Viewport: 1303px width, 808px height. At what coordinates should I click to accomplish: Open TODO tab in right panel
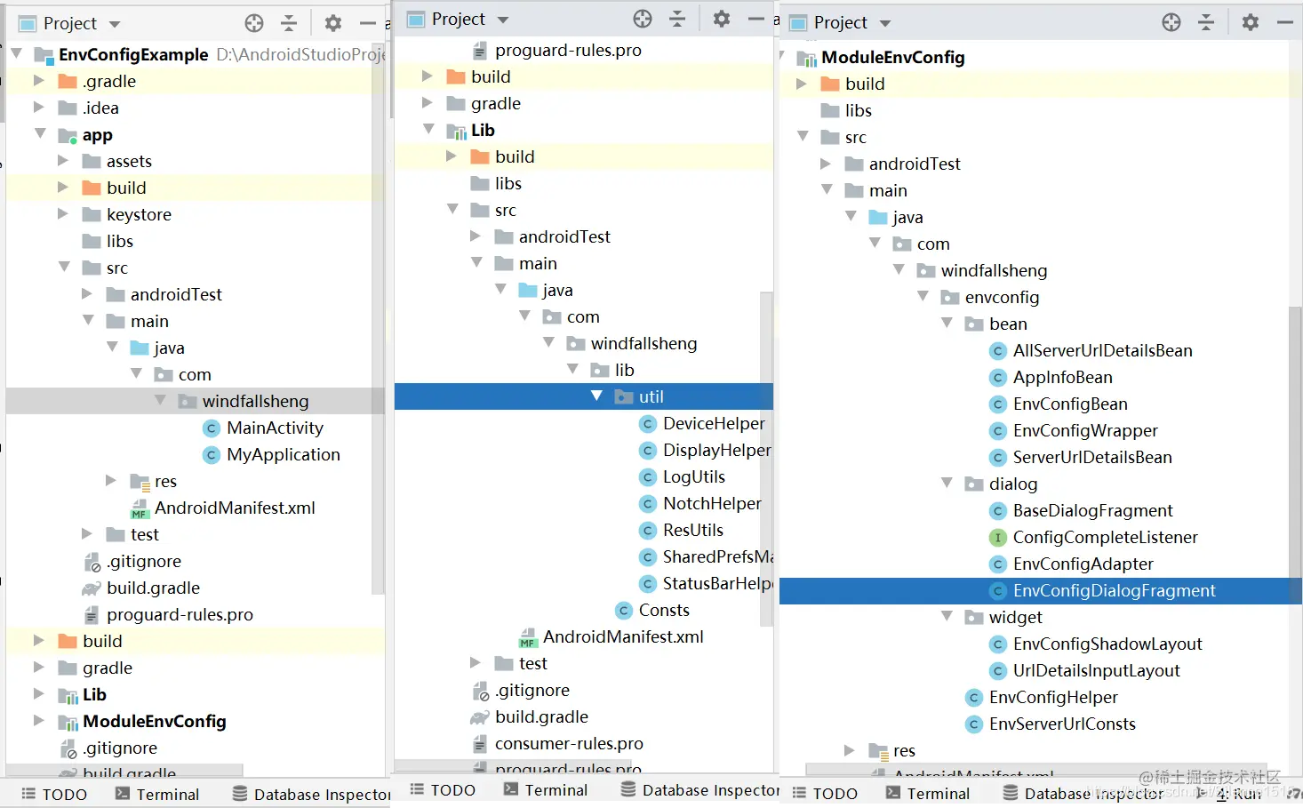click(825, 794)
